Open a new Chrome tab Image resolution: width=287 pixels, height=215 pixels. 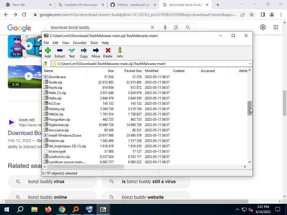(x=217, y=5)
